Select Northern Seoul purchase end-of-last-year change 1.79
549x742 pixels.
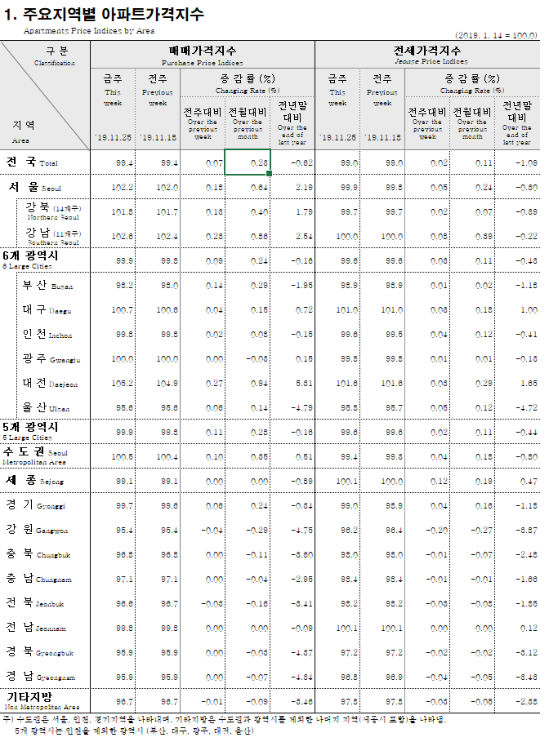(x=304, y=211)
